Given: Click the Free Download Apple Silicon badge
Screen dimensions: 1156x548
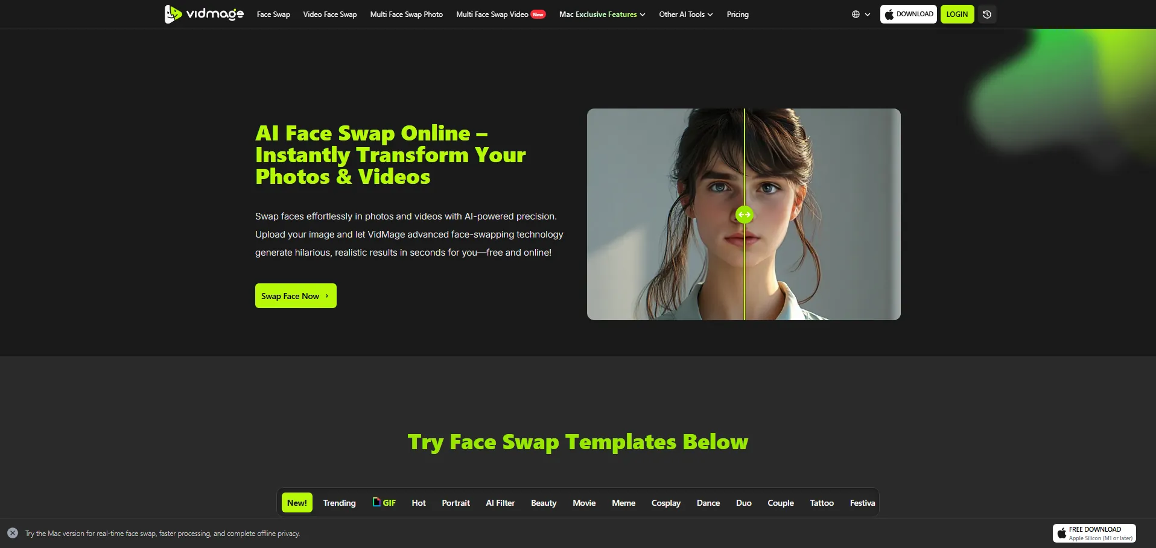Looking at the screenshot, I should click(1094, 534).
